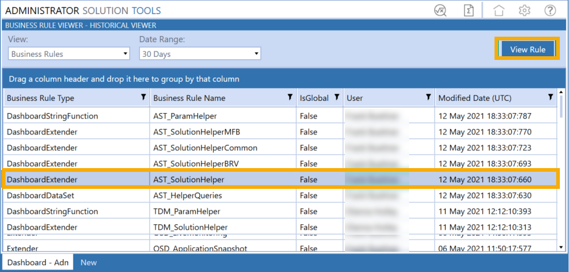Viewport: 569px width, 272px height.
Task: Click date 11 May 2021 12:12:10:313
Action: [x=485, y=227]
